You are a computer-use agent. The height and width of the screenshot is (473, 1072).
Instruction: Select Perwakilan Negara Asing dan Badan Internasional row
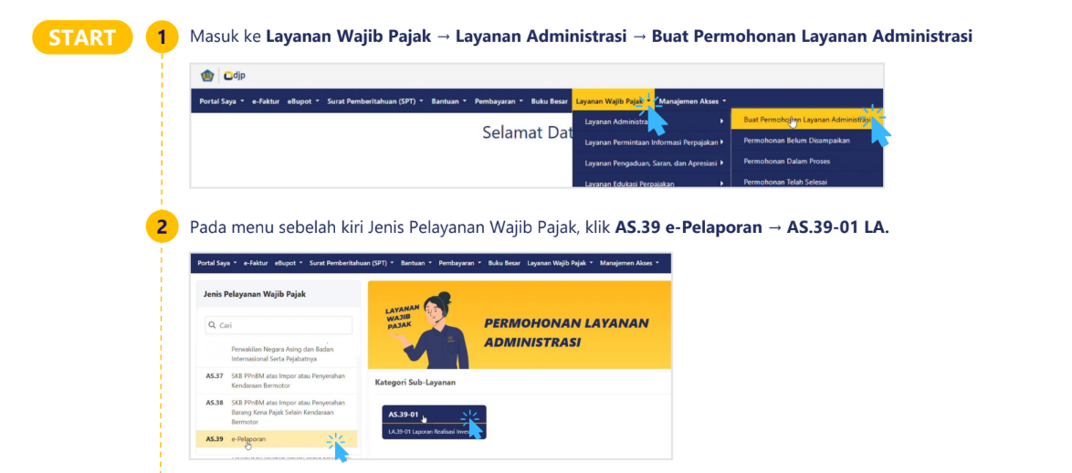(x=279, y=353)
